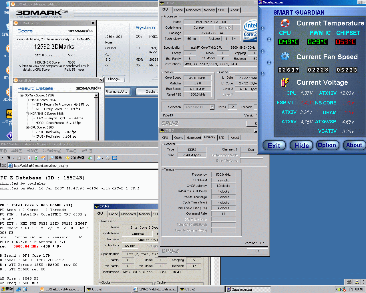This screenshot has height=293, width=366.
Task: Click the IE edit page icon
Action: [115, 158]
